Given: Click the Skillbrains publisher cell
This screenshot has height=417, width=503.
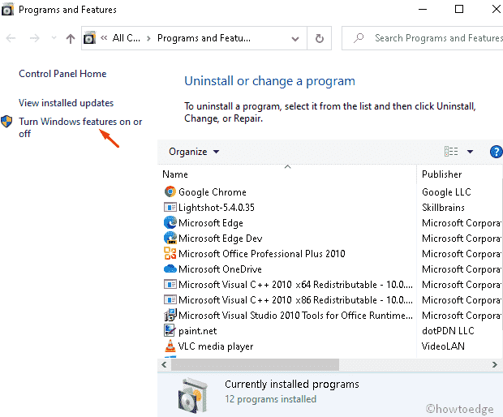Looking at the screenshot, I should click(443, 207).
